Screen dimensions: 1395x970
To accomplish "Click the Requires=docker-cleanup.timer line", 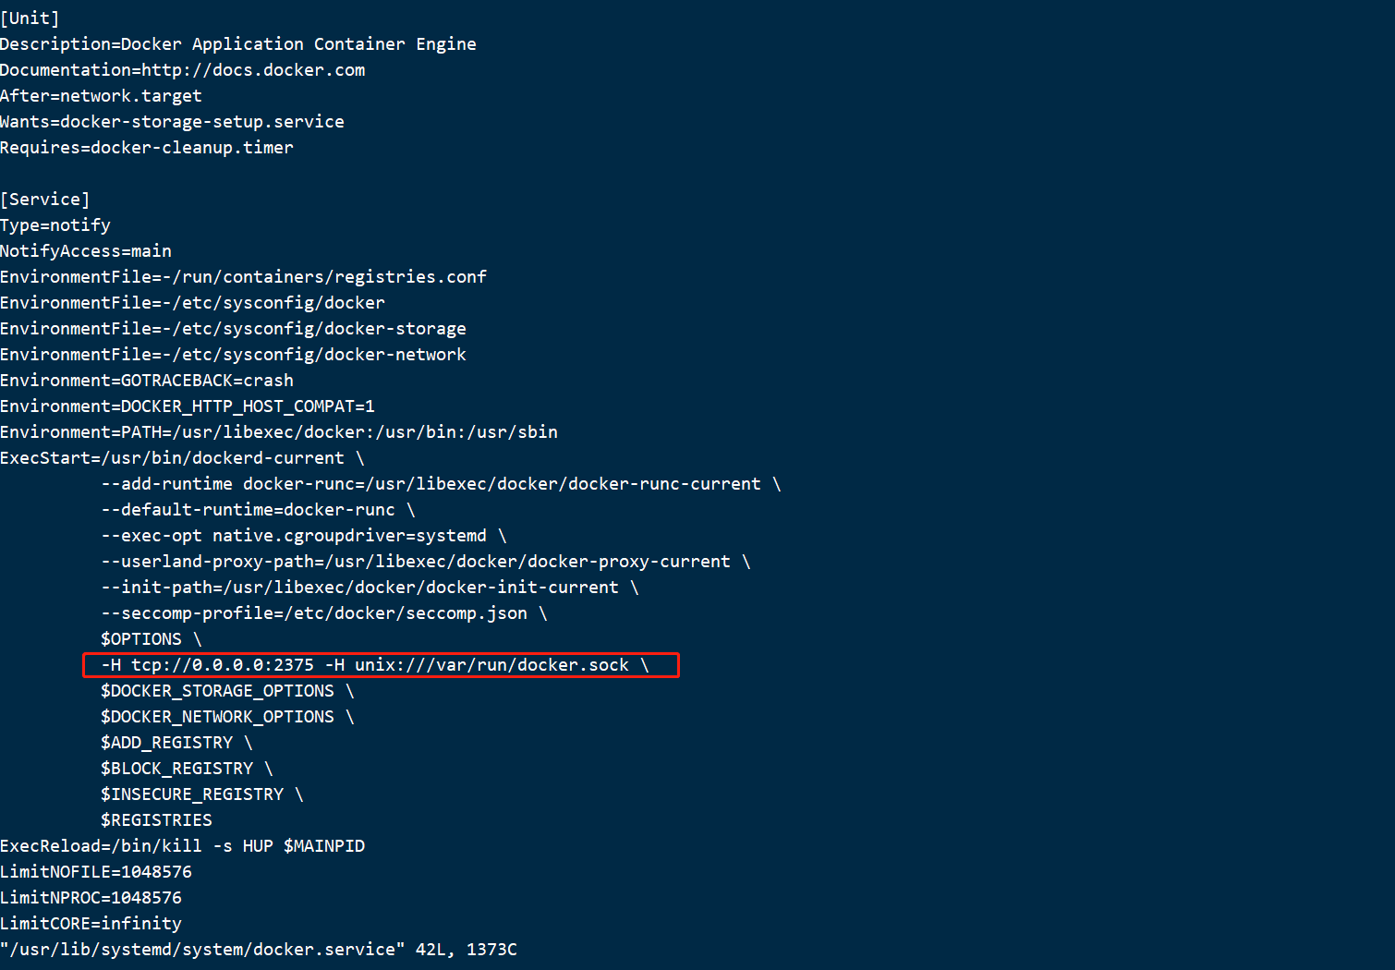I will [x=147, y=148].
